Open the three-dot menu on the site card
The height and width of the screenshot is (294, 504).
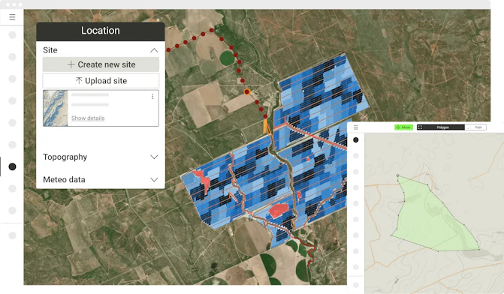152,96
